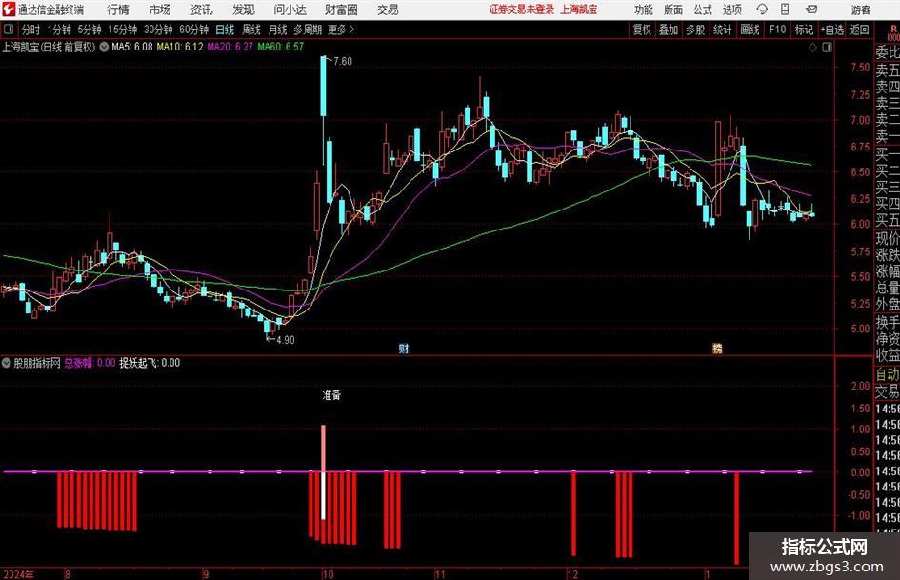
Task: Add stock with +自选 button
Action: pyautogui.click(x=832, y=30)
